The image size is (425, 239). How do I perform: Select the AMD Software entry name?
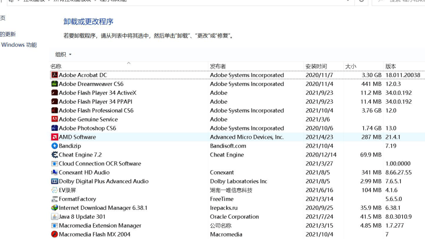pyautogui.click(x=78, y=137)
